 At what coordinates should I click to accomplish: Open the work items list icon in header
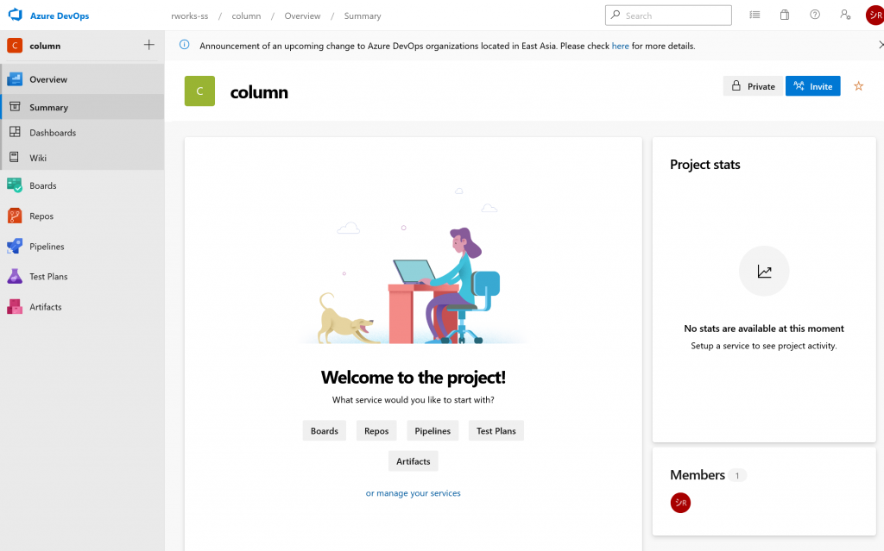click(x=755, y=16)
